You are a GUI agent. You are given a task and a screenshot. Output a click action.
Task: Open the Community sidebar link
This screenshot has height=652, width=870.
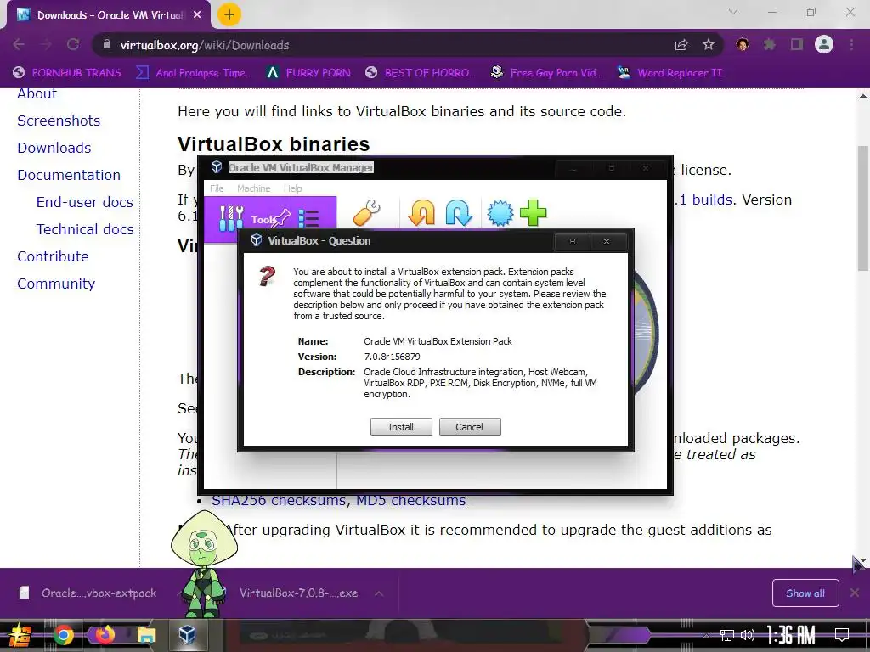point(56,284)
